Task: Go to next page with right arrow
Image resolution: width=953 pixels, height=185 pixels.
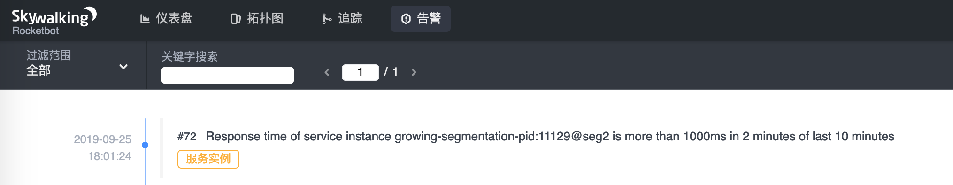Action: click(x=414, y=72)
